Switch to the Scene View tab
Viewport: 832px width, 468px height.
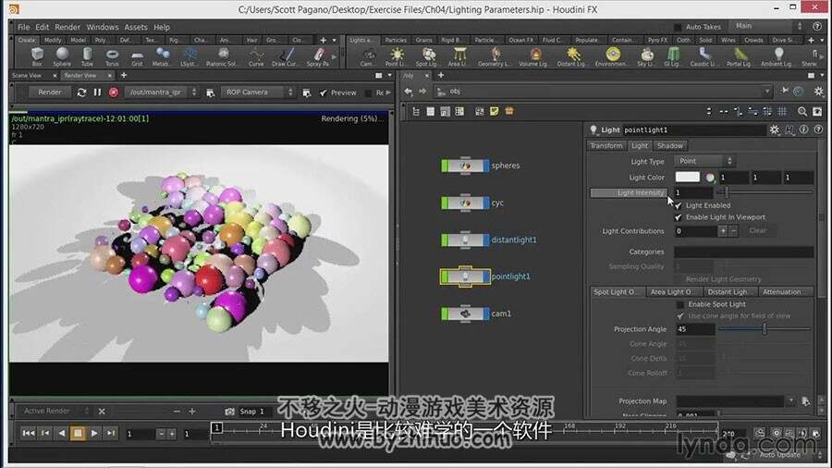click(x=27, y=76)
